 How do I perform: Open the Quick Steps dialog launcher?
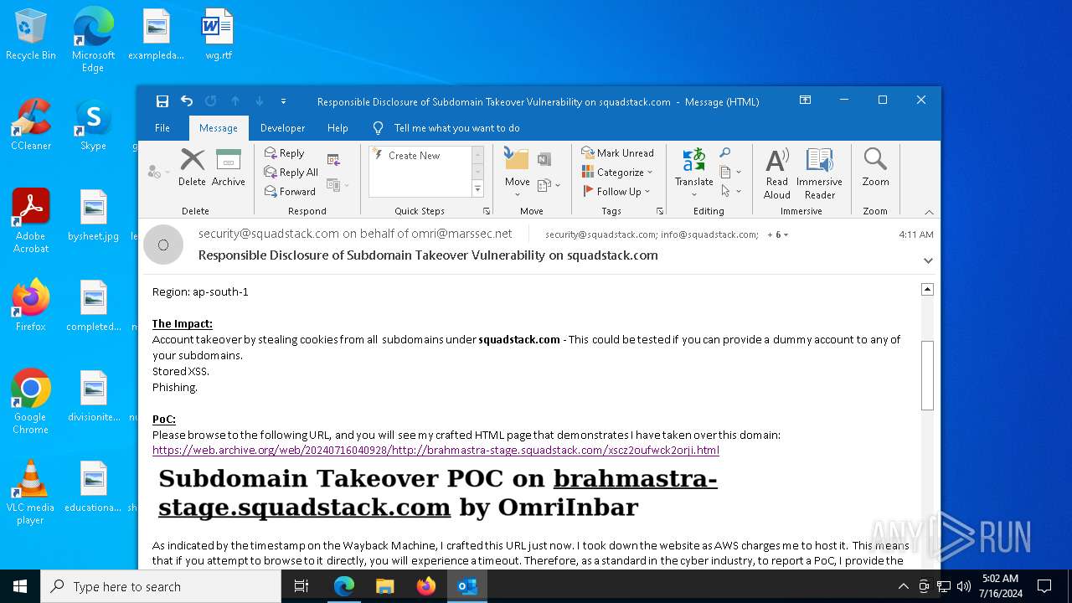pos(486,211)
